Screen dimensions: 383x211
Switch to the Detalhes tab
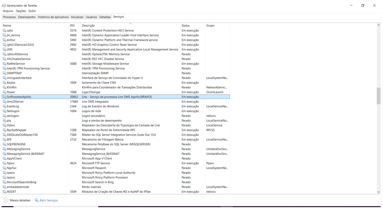(105, 17)
